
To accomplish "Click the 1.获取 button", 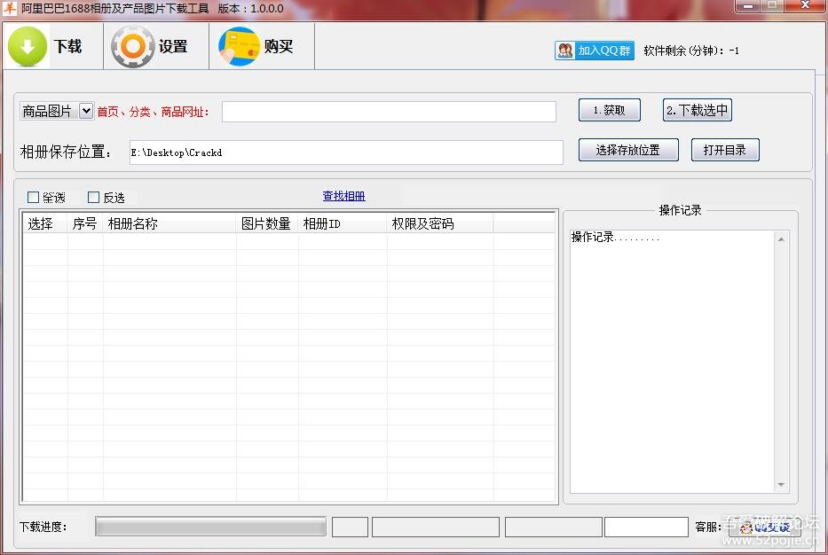I will [x=610, y=110].
